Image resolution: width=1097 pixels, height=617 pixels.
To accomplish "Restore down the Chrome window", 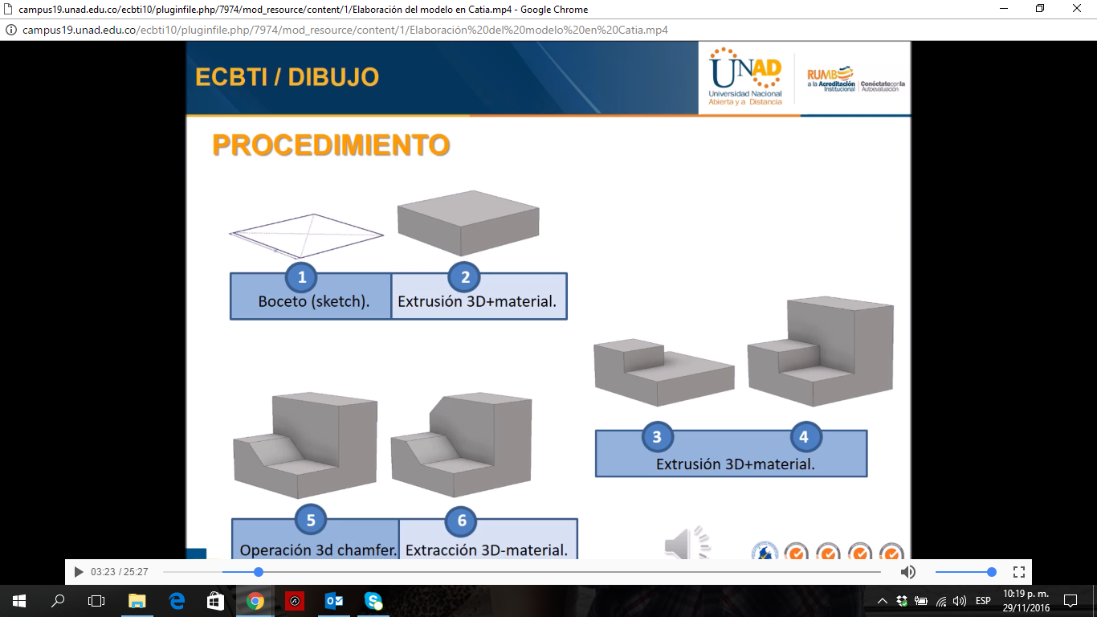I will click(1040, 9).
